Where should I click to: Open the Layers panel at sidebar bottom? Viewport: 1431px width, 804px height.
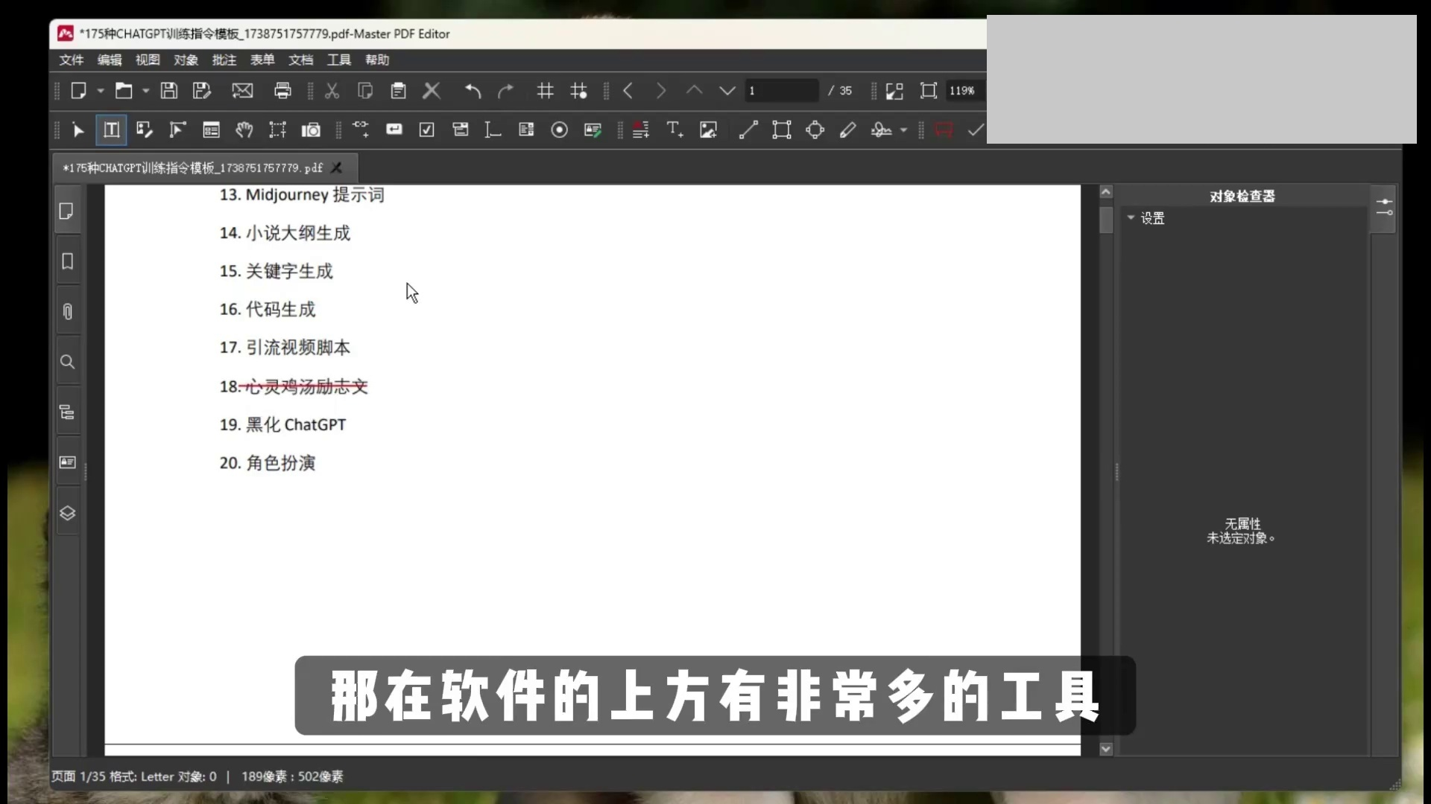(67, 513)
